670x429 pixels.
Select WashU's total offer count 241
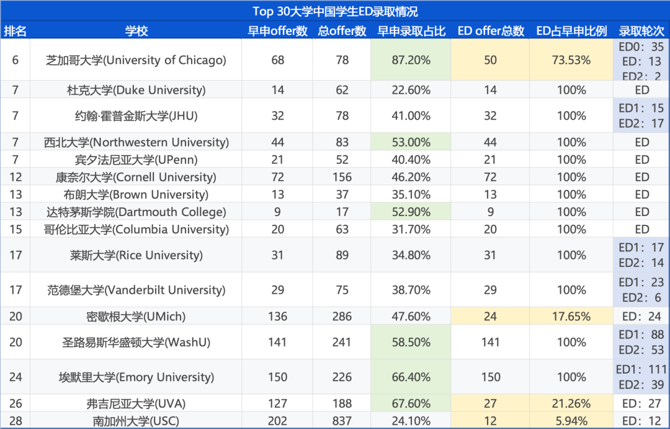pos(342,342)
